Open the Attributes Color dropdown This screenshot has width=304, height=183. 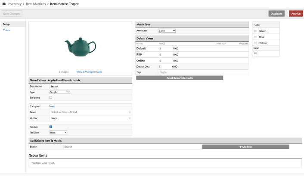coord(167,31)
